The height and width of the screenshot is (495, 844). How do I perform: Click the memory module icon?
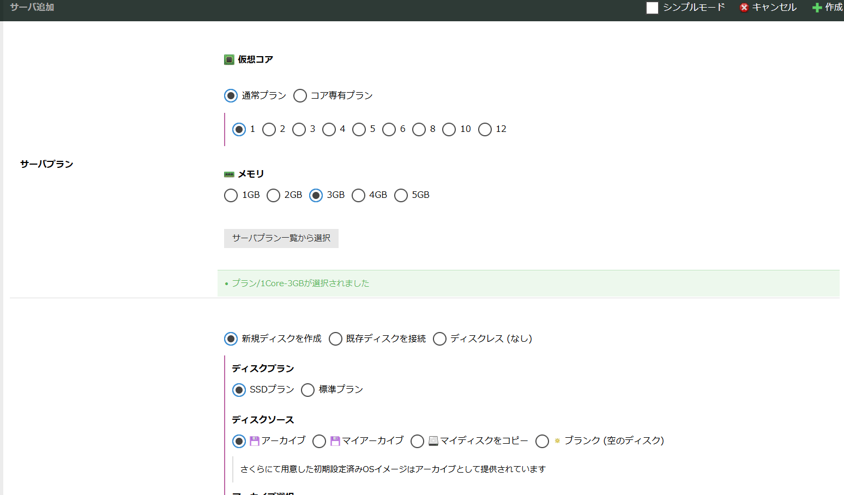point(229,174)
